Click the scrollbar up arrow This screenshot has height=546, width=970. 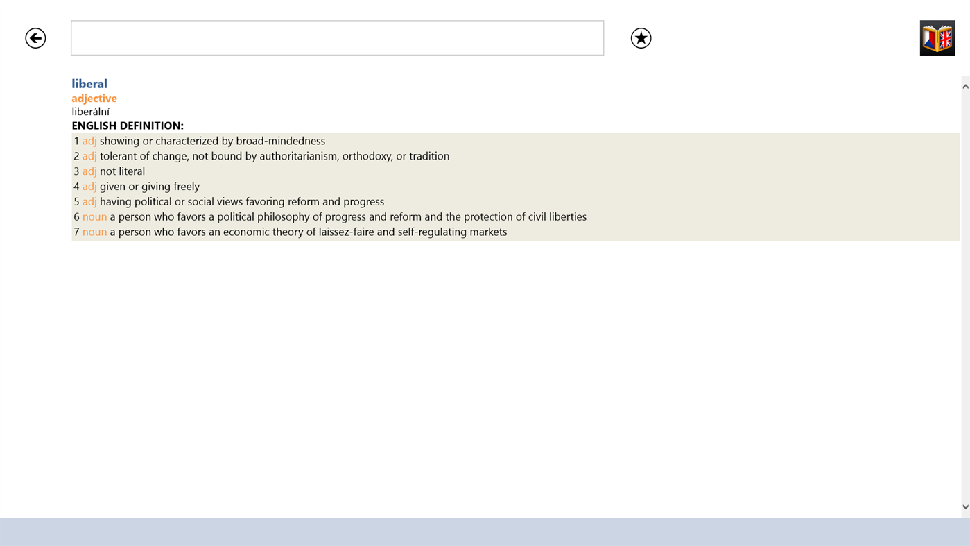964,85
